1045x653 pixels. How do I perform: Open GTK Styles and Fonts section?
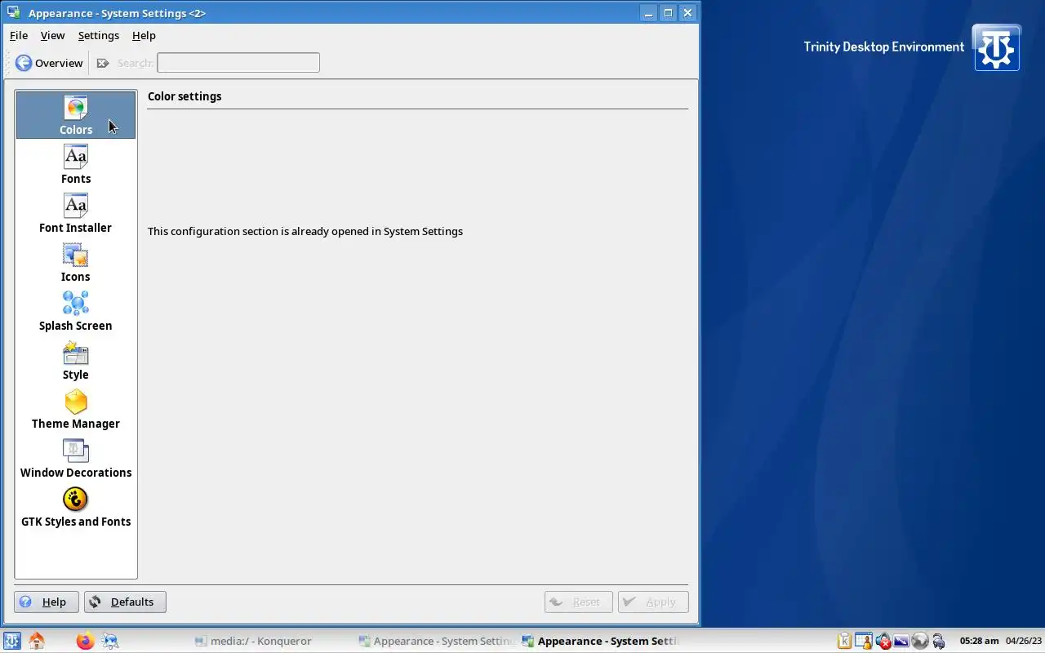click(76, 506)
